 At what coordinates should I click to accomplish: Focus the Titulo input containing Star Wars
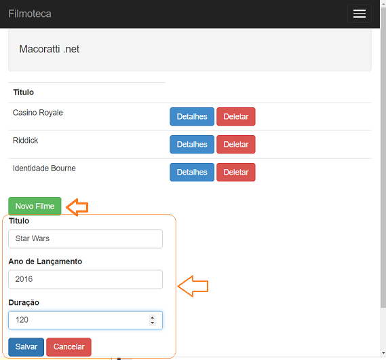click(85, 239)
